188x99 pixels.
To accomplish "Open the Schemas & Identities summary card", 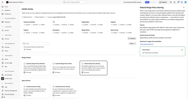I will pyautogui.click(x=36, y=23).
